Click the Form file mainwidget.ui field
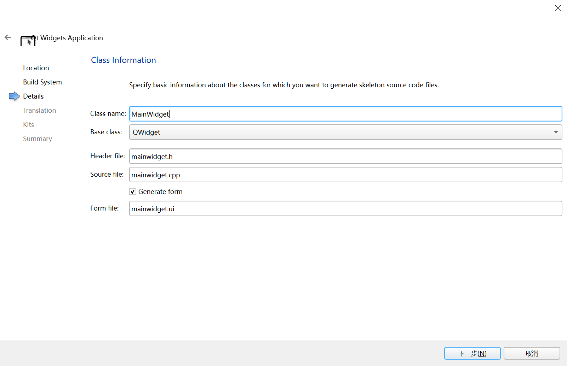567x366 pixels. [345, 208]
